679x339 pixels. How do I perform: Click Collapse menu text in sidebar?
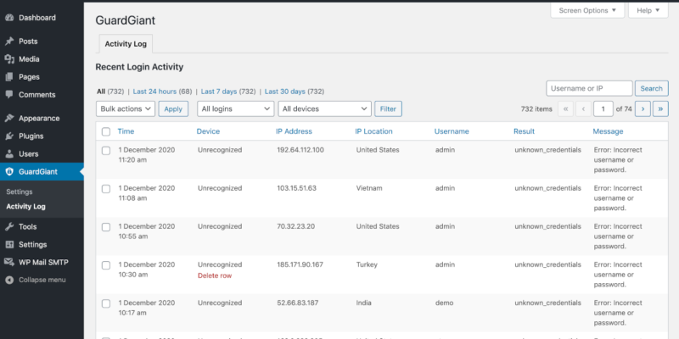point(42,280)
